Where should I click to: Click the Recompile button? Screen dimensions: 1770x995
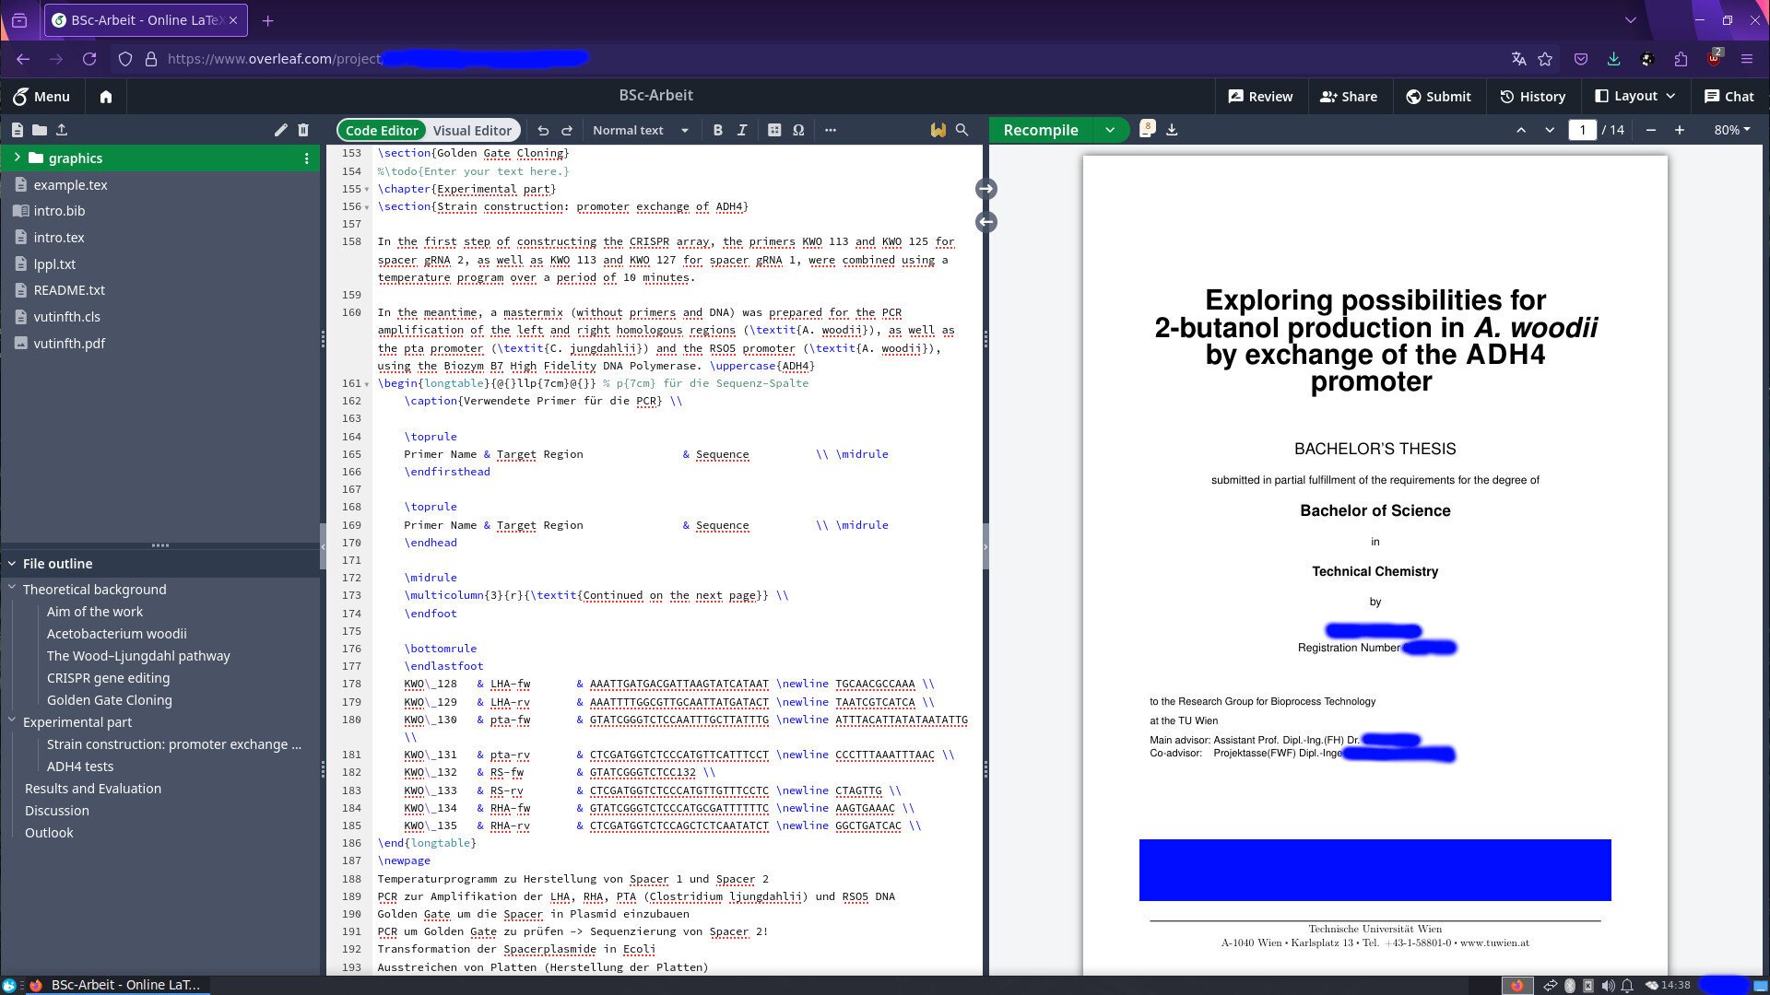[x=1041, y=130]
